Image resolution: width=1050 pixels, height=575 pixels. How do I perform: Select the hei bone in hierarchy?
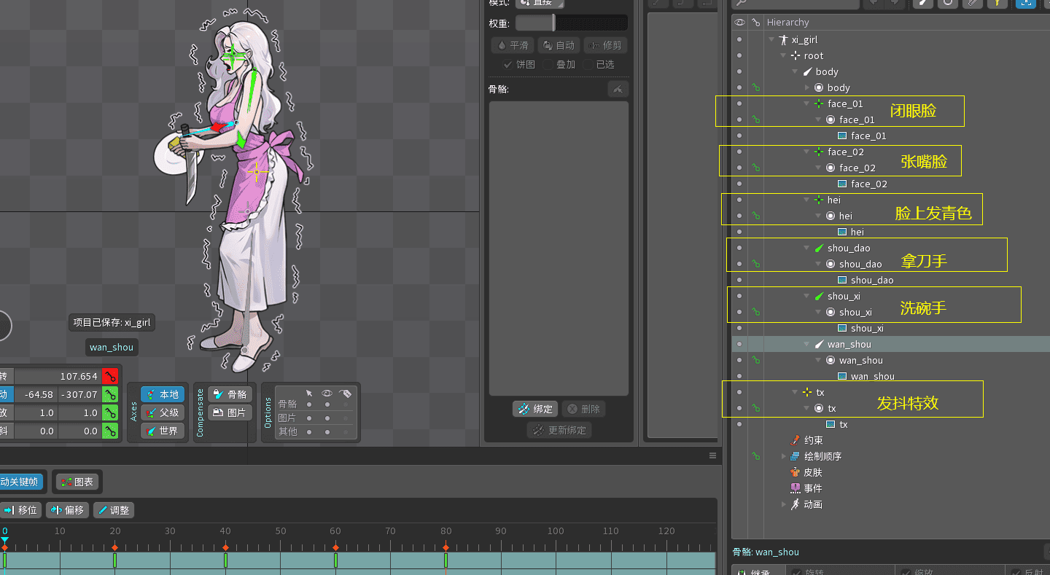click(833, 200)
